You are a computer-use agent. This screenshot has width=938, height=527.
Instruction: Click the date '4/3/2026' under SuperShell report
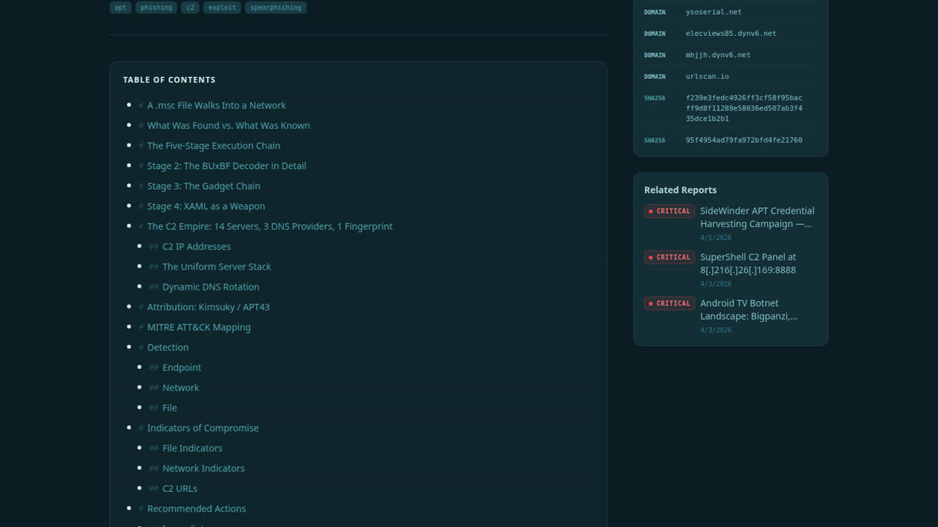[715, 284]
